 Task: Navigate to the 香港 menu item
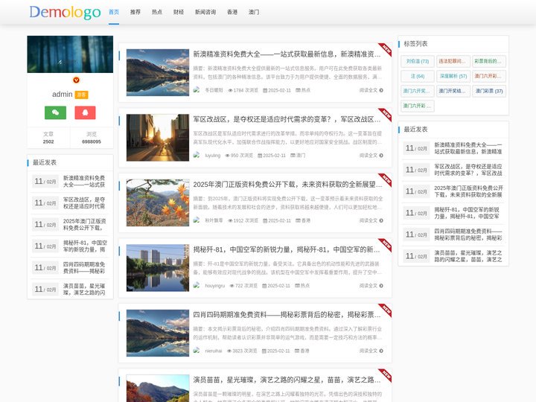point(232,12)
